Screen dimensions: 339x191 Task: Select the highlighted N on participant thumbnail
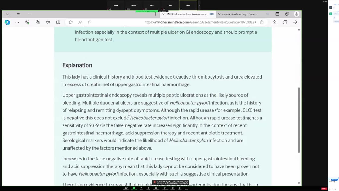coord(188,5)
